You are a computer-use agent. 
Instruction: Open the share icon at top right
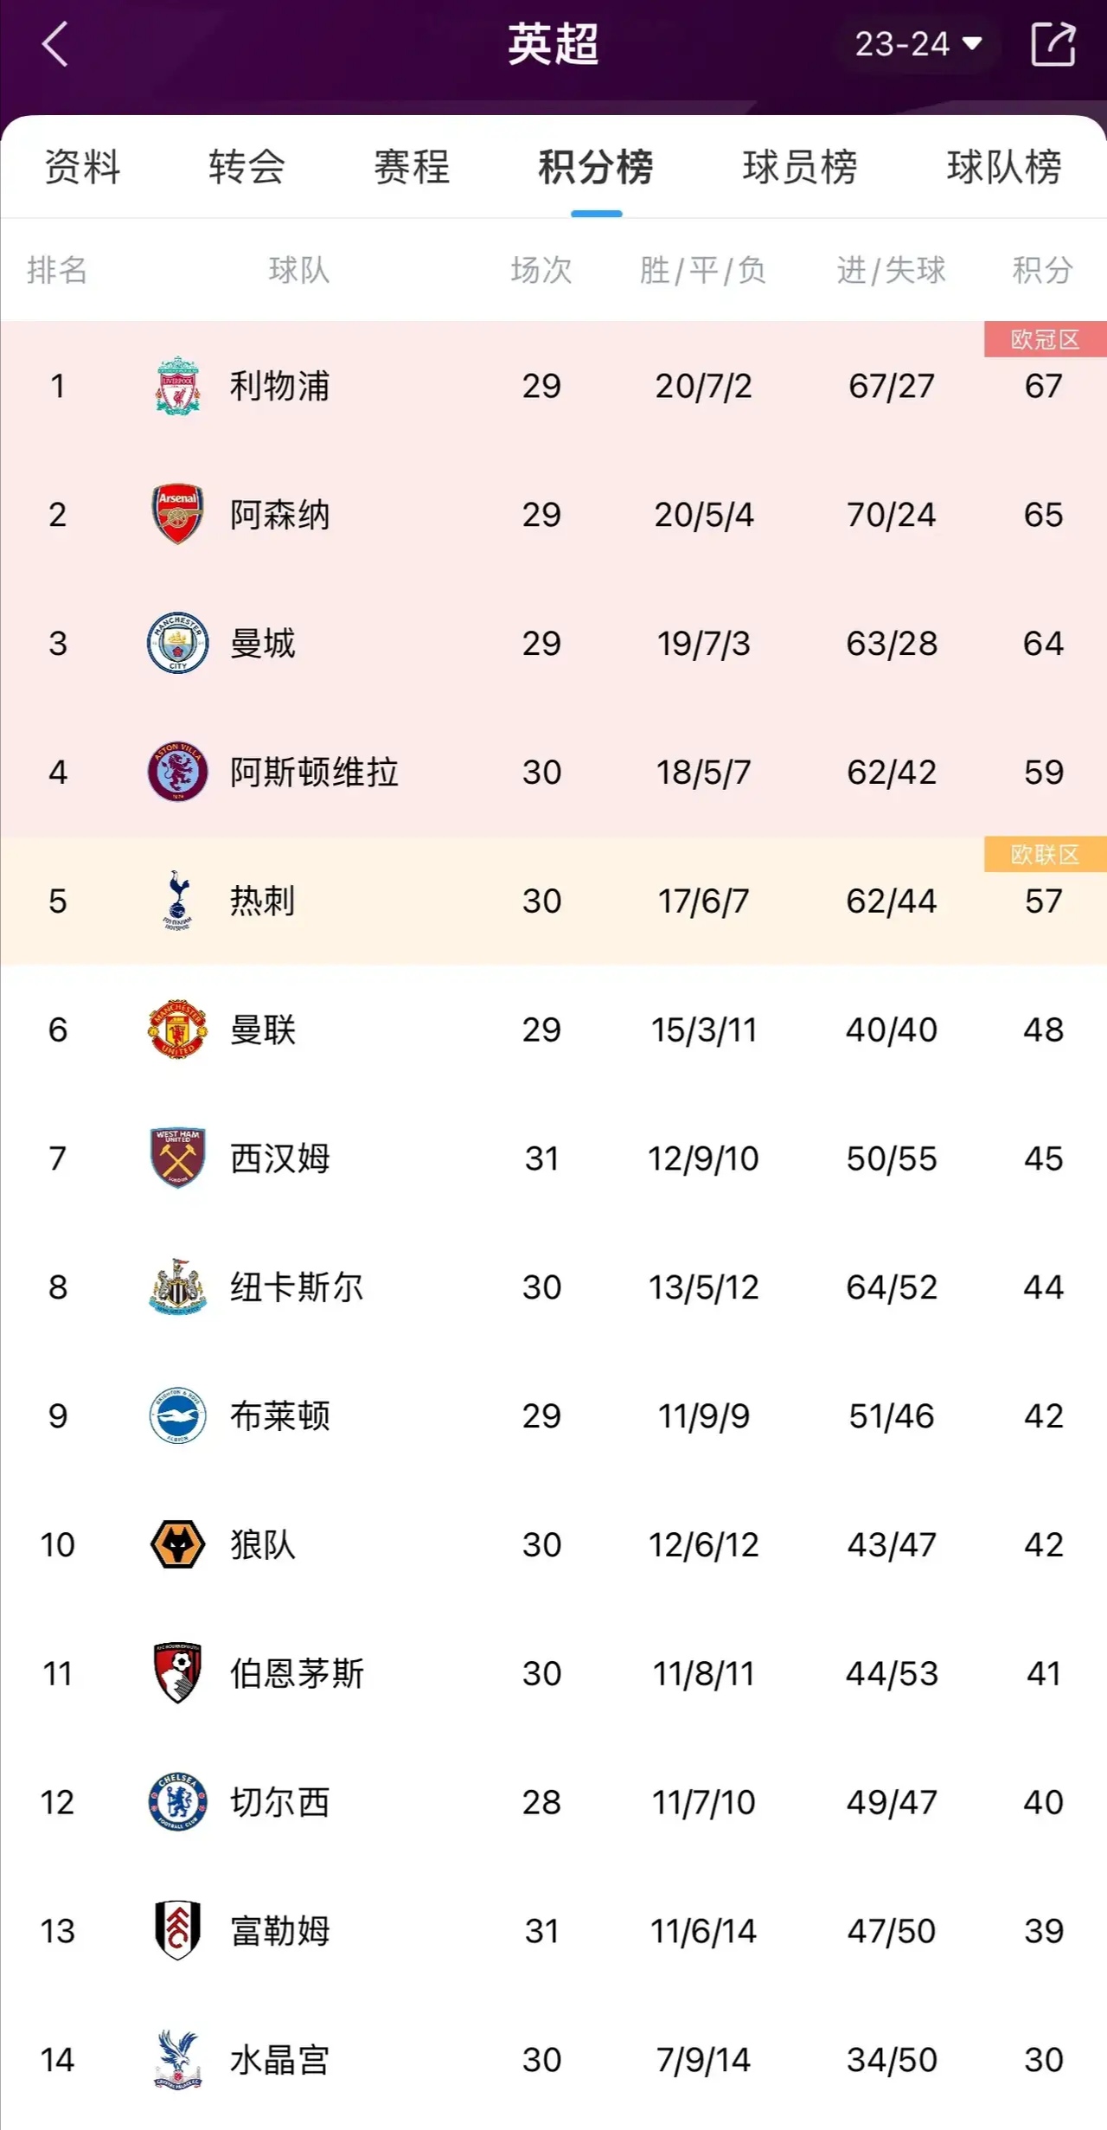click(x=1051, y=45)
